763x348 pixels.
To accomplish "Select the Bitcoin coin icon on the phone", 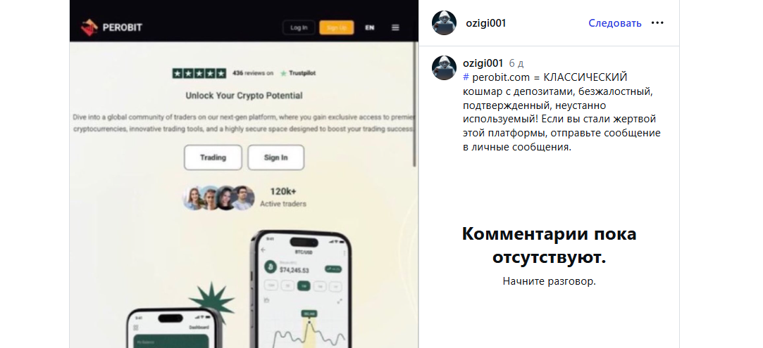I will point(270,267).
